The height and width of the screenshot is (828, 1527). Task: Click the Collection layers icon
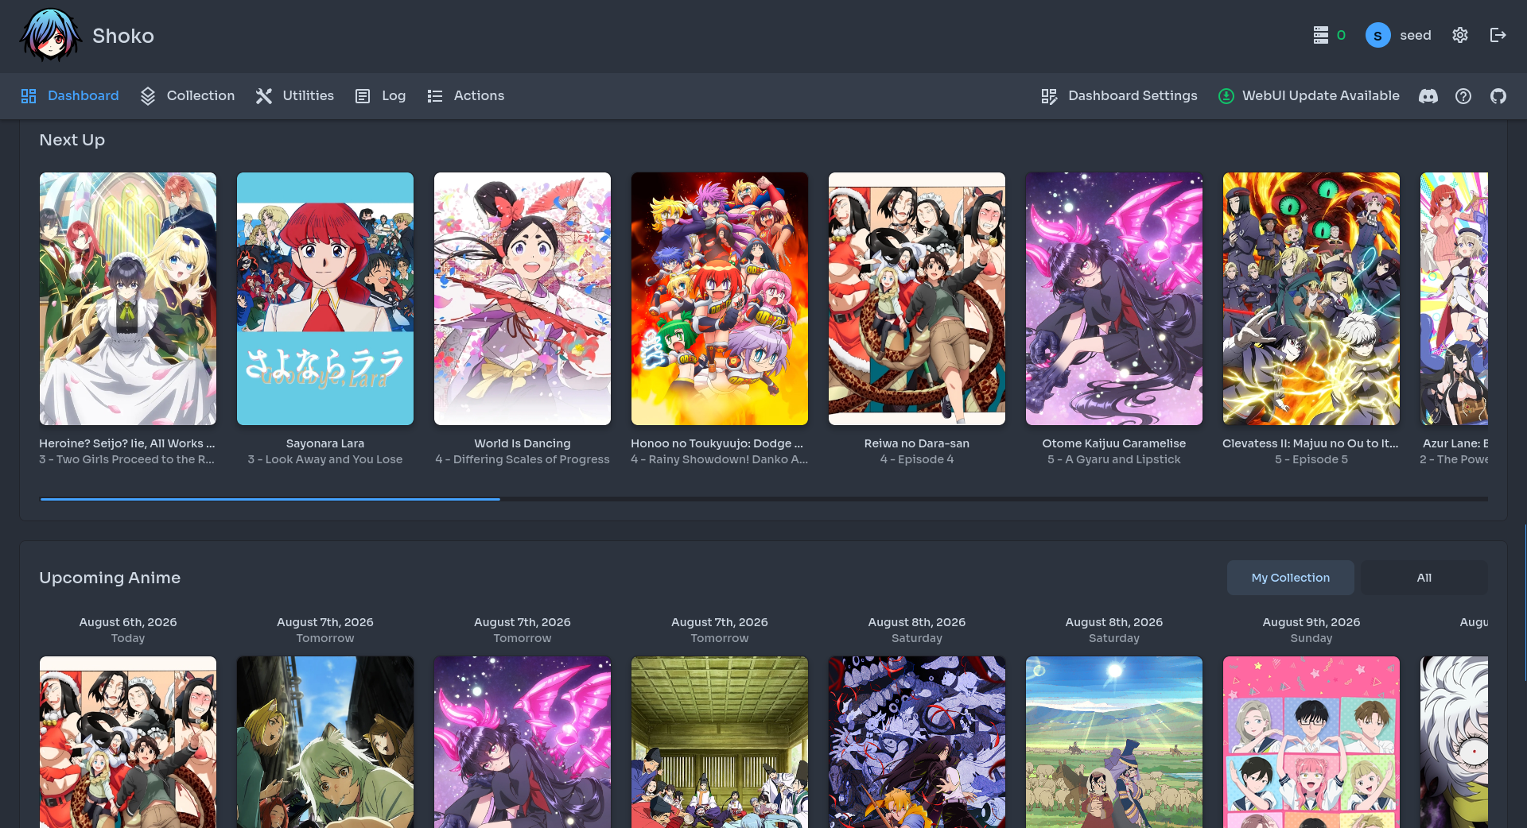click(148, 96)
